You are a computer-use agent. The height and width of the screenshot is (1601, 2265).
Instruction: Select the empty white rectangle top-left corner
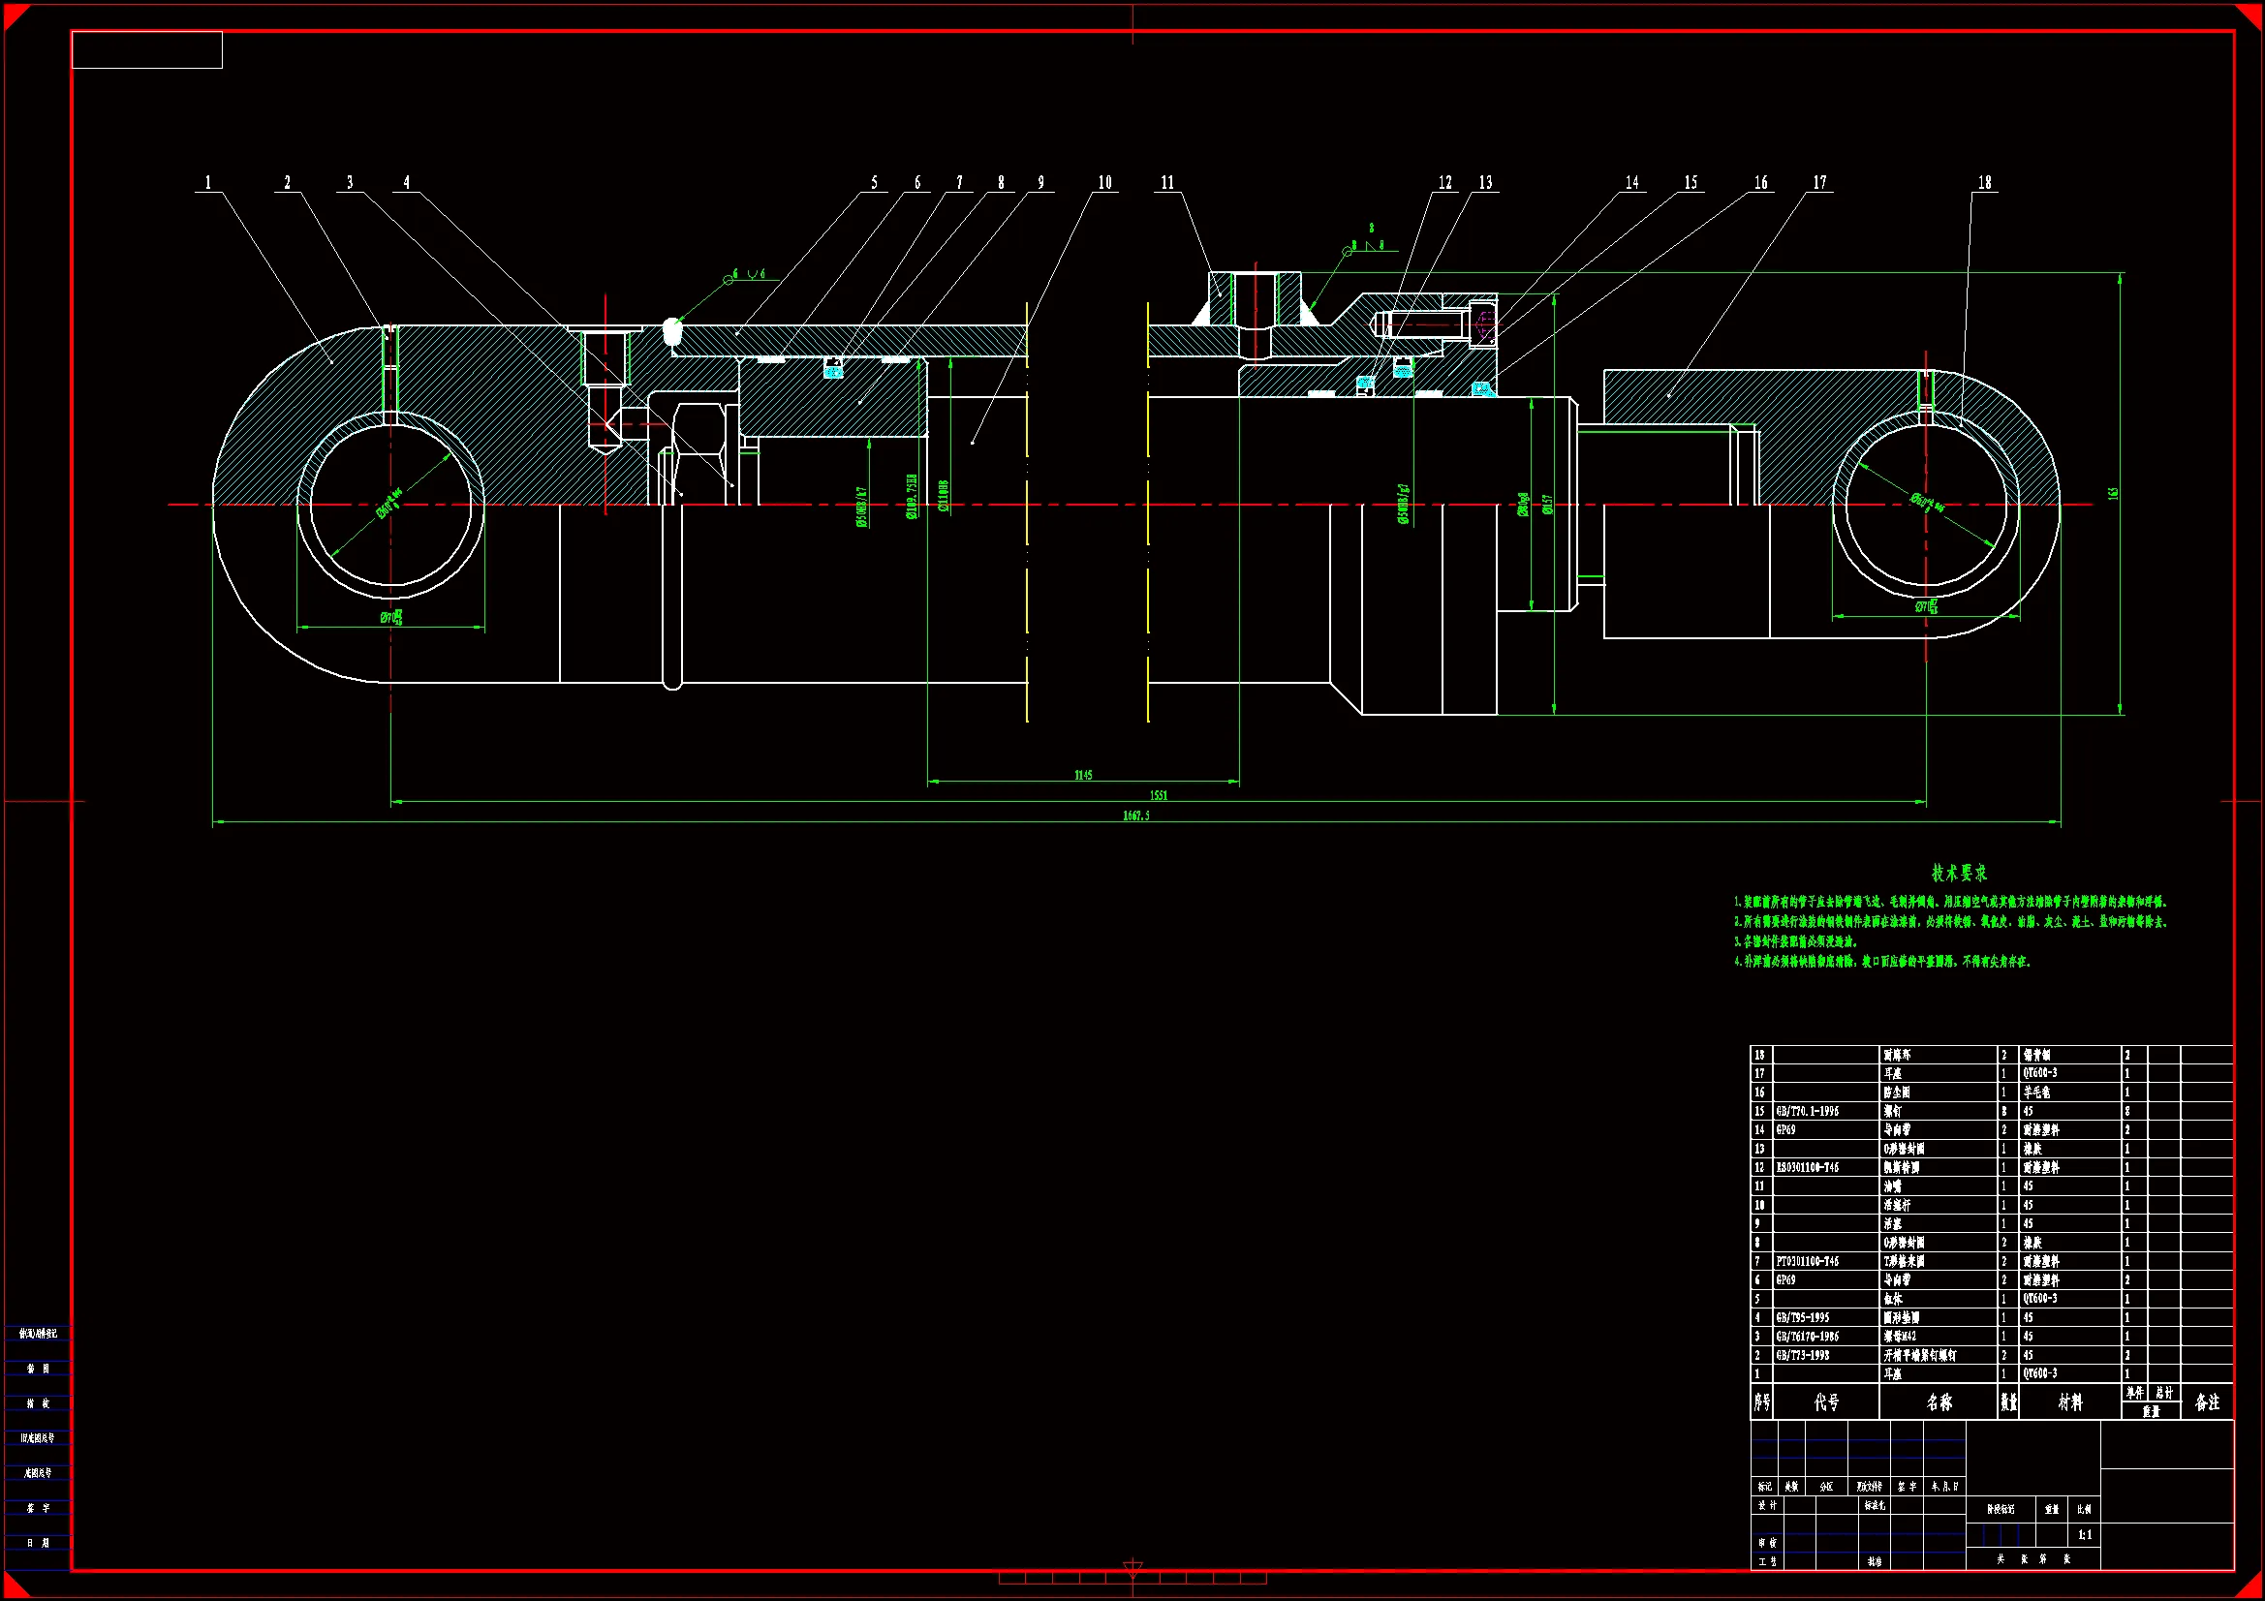147,50
